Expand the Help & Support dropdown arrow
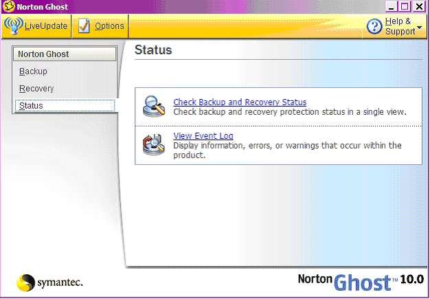This screenshot has width=430, height=299. (x=419, y=27)
